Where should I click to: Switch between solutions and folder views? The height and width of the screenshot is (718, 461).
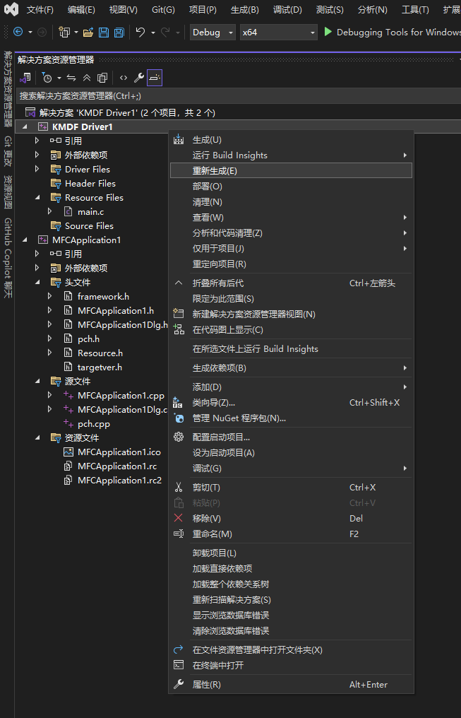[25, 78]
